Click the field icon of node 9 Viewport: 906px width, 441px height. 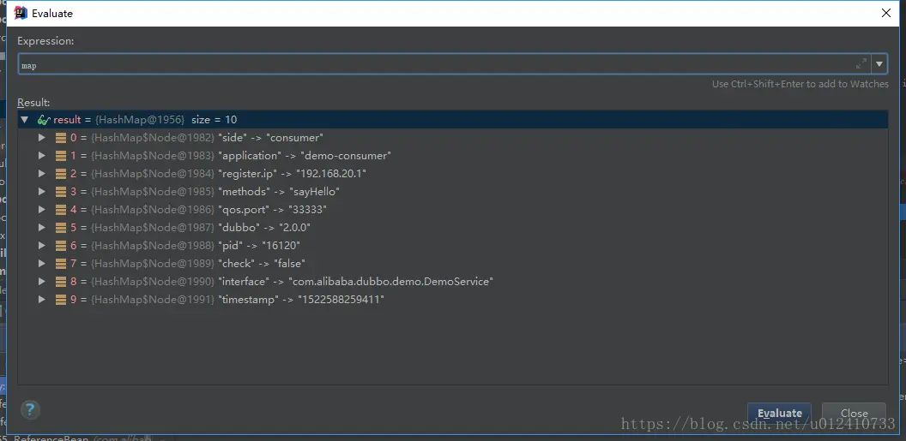tap(61, 299)
